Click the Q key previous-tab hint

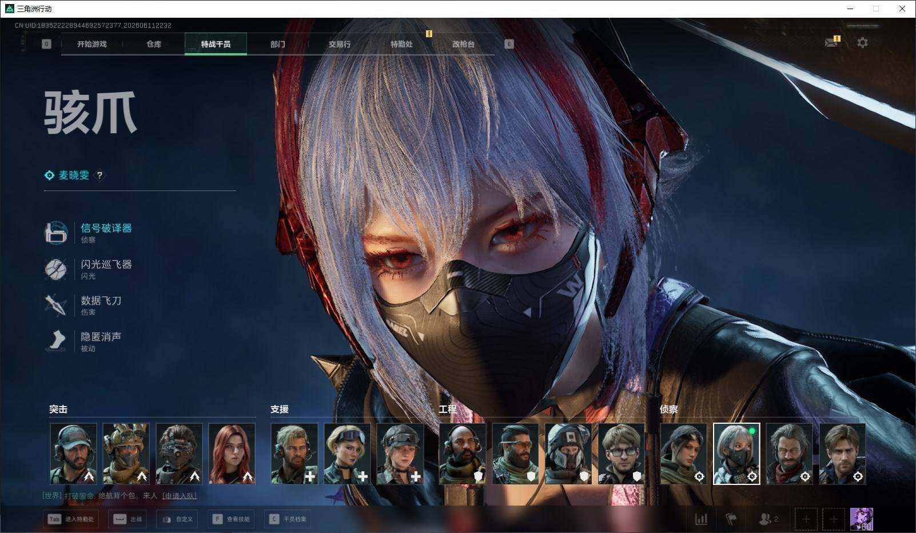[46, 44]
